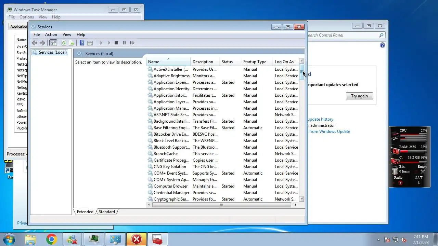
Task: Click the Stop Service square icon
Action: [116, 43]
